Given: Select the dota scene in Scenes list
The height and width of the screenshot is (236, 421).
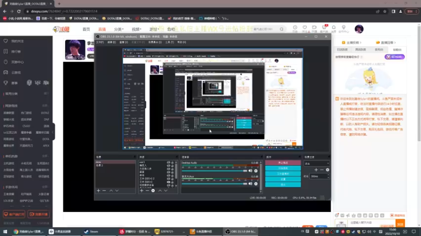Looking at the screenshot, I should pos(115,162).
